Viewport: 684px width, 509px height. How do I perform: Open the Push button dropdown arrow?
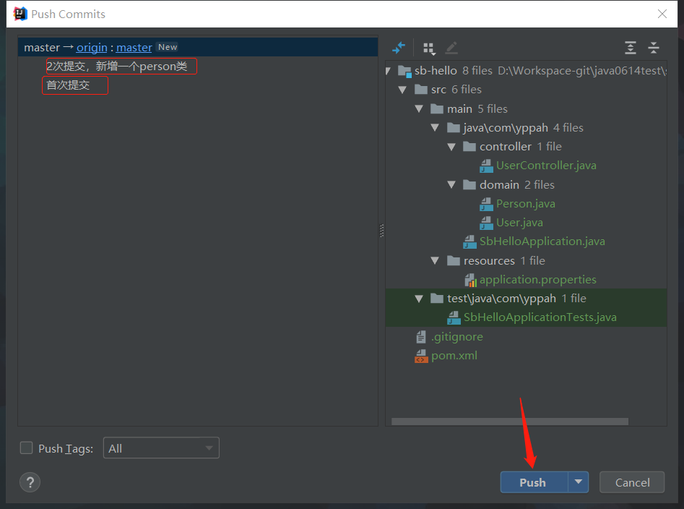coord(579,482)
